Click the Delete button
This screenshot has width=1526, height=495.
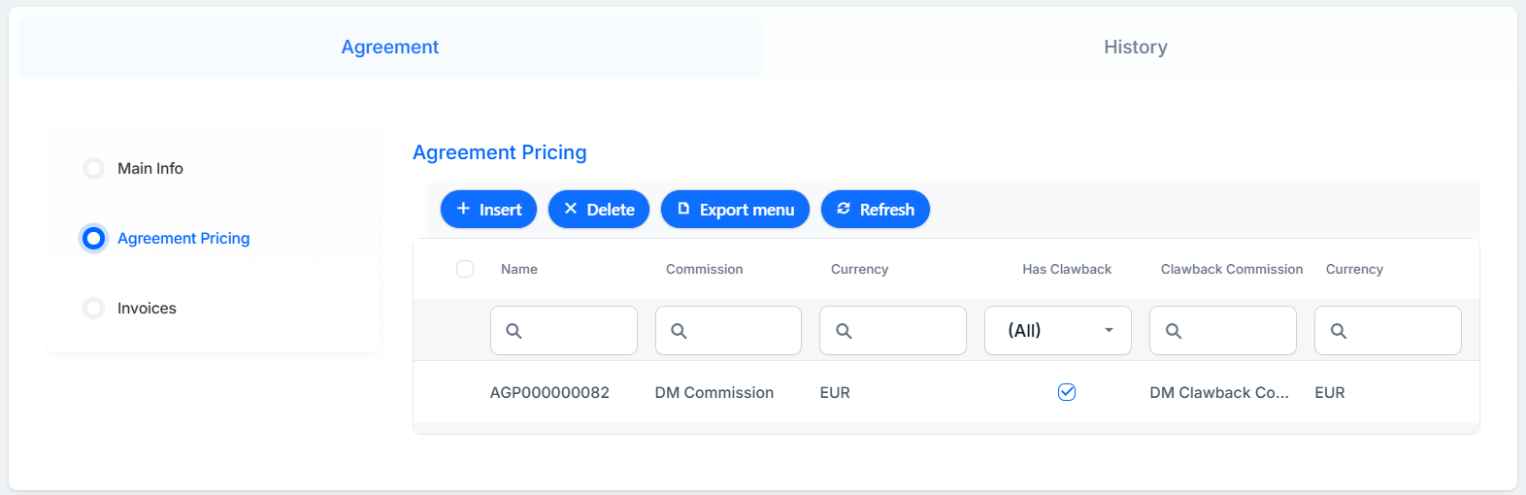(599, 210)
